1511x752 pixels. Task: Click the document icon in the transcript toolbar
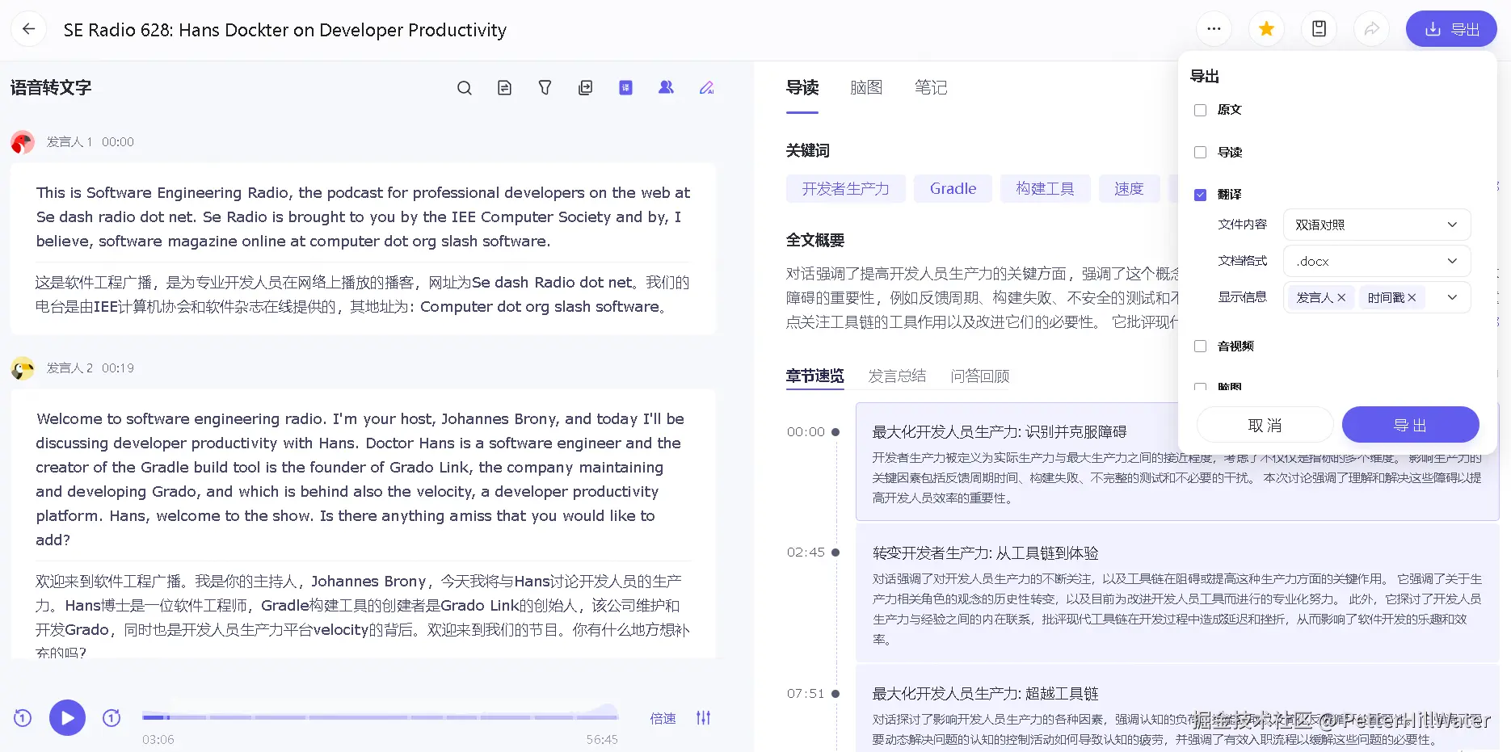[x=505, y=88]
